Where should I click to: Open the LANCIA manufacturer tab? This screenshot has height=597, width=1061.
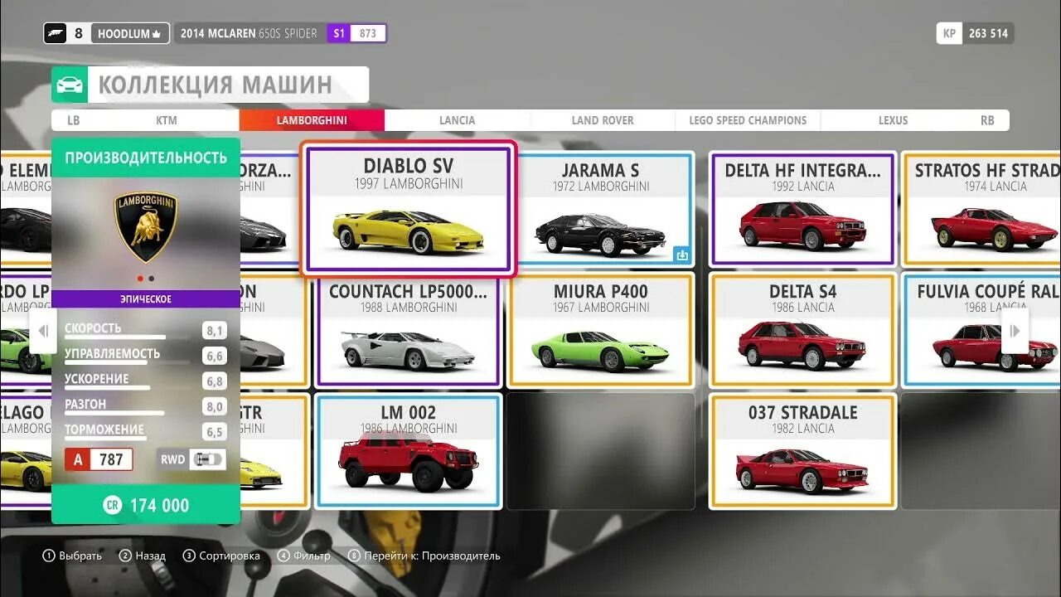click(457, 120)
